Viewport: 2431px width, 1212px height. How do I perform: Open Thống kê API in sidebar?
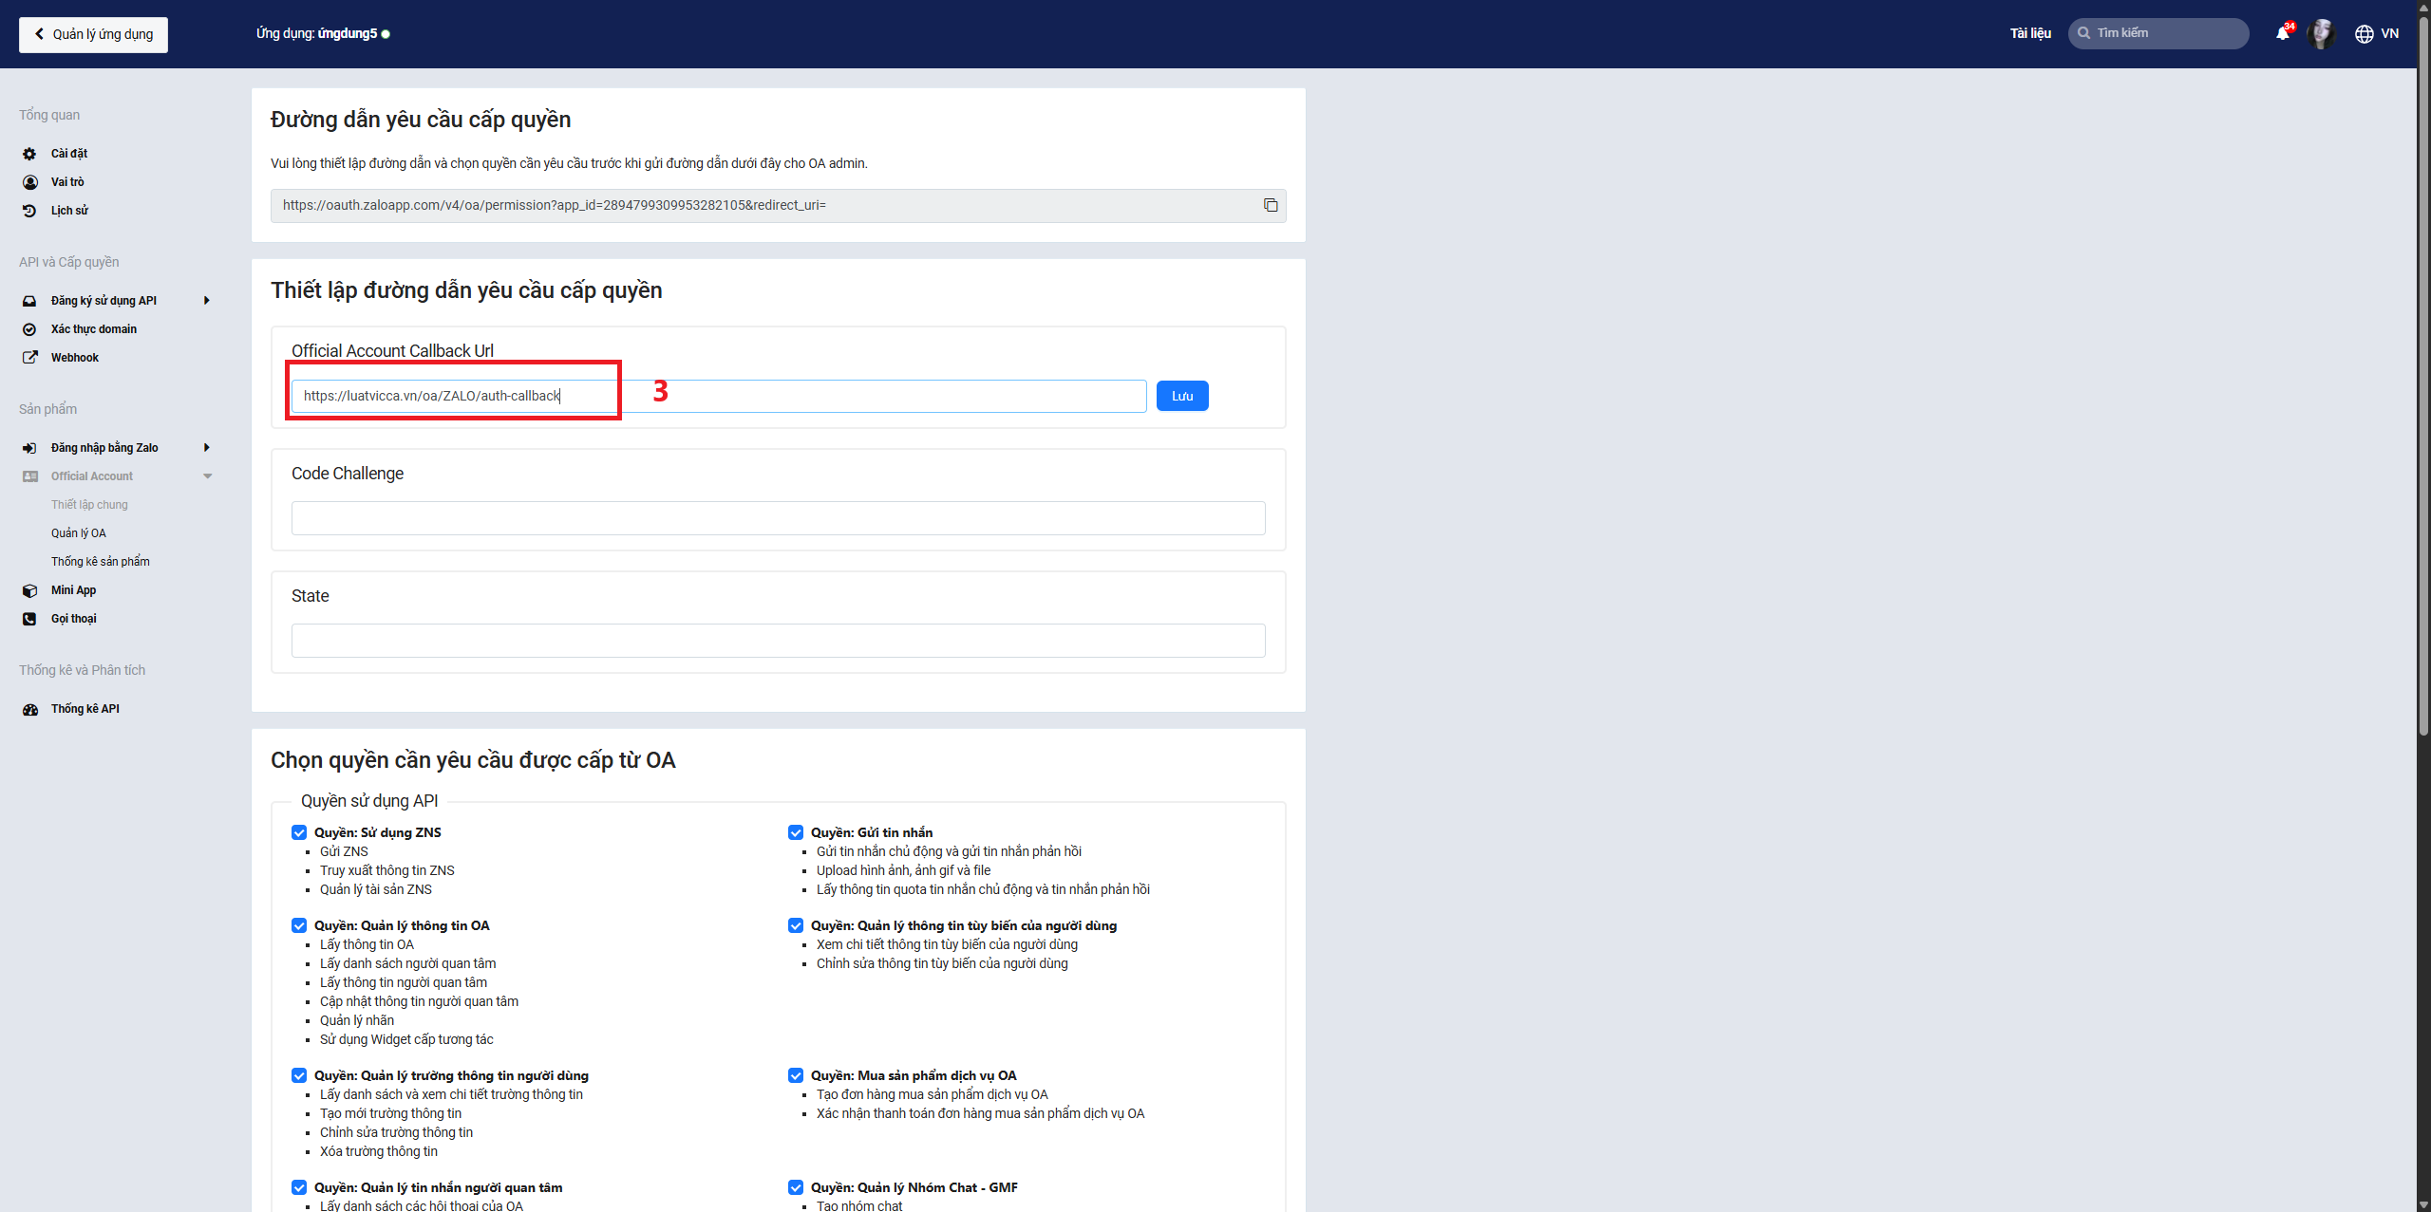(x=85, y=709)
